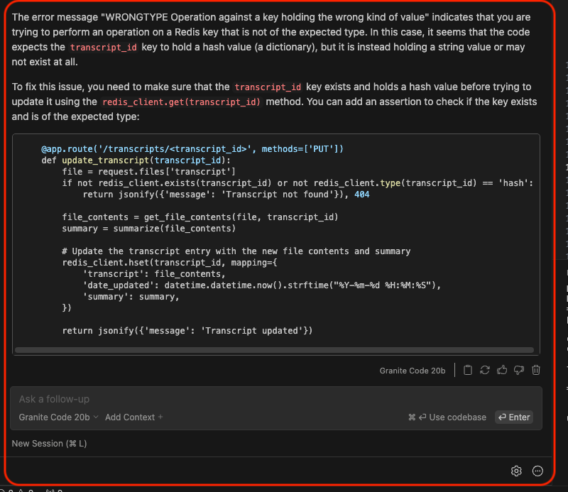568x492 pixels.
Task: Open the Granite Code 20b model dropdown
Action: (58, 417)
